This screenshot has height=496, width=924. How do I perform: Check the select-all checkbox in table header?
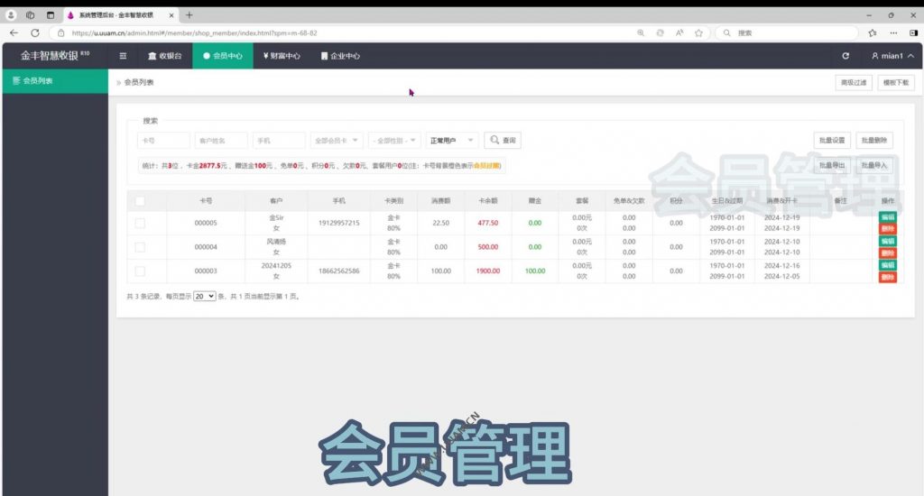(x=140, y=200)
